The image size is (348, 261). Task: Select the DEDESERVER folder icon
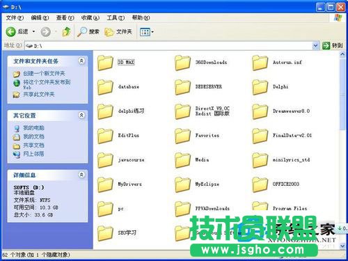[182, 87]
